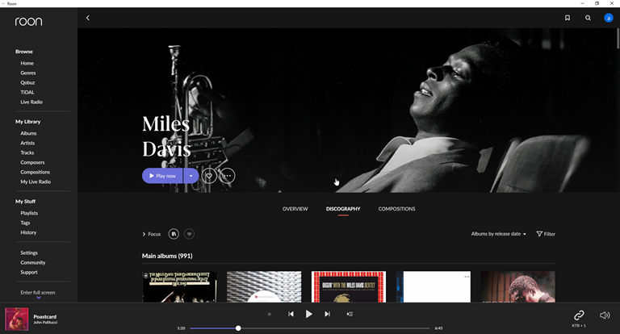Click the roon logo
Viewport: 620px width, 334px height.
coord(28,21)
